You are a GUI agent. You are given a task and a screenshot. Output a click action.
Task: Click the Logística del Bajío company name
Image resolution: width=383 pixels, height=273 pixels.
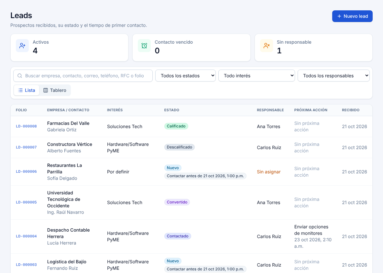click(67, 262)
